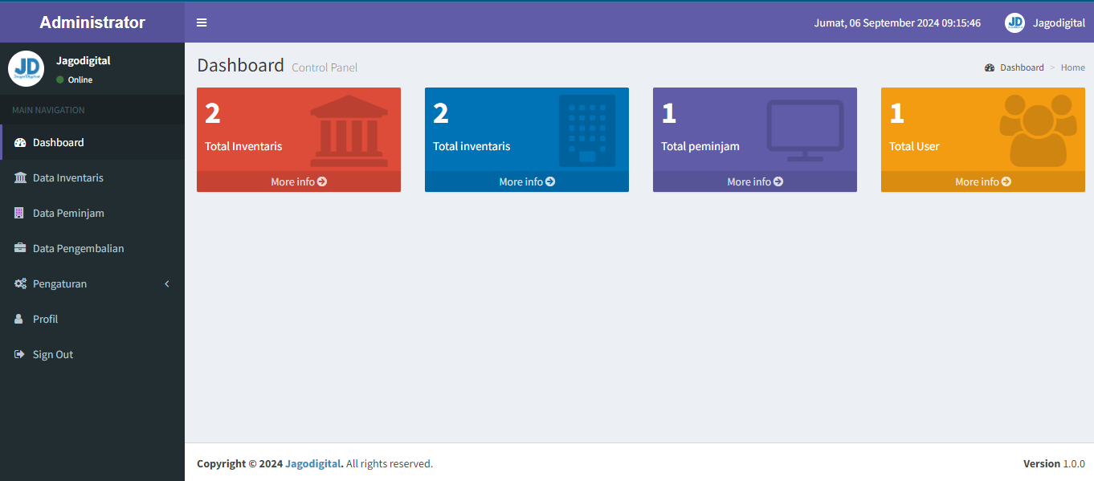Click the briefcase icon beside Data Pengembalian

click(20, 248)
